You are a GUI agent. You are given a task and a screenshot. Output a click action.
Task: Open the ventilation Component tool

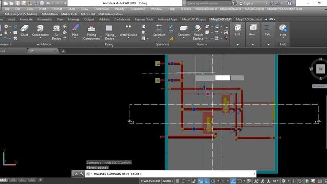[x=40, y=31]
